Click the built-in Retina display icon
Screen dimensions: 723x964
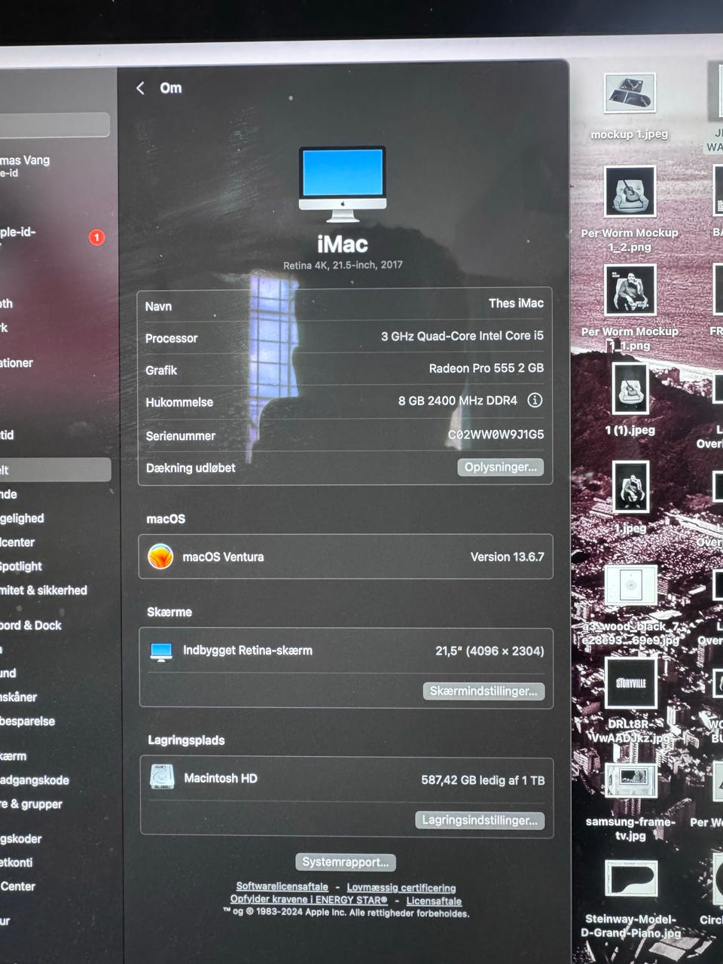coord(161,651)
